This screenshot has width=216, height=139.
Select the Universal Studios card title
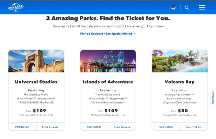point(36,82)
